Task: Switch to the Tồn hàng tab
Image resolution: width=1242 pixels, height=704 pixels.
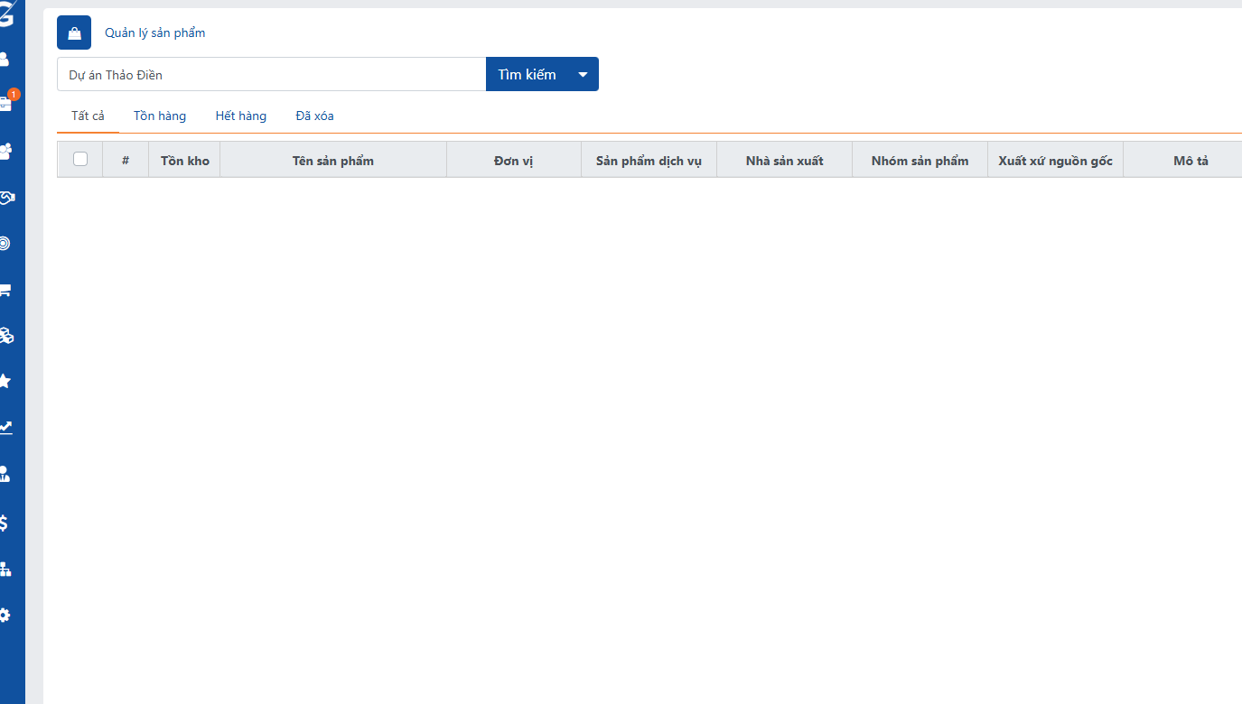Action: tap(160, 116)
